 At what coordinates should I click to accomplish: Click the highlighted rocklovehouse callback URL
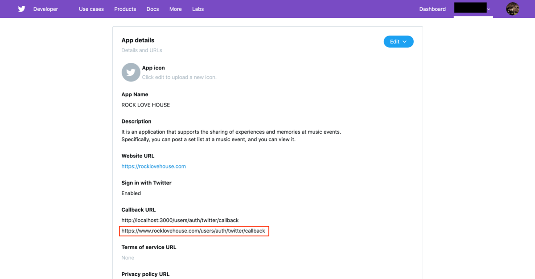click(x=193, y=231)
